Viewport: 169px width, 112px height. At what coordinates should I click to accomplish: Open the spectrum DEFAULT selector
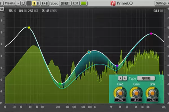pyautogui.click(x=65, y=3)
